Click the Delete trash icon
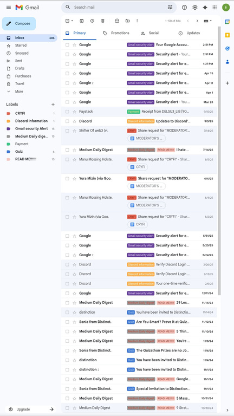This screenshot has width=234, height=416. [x=103, y=21]
